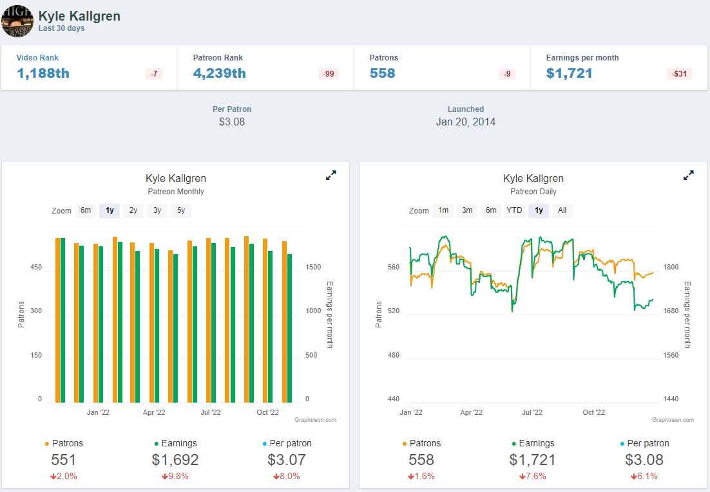The width and height of the screenshot is (710, 492).
Task: Click the 9.8% earnings decrease under monthly chart
Action: pyautogui.click(x=175, y=476)
